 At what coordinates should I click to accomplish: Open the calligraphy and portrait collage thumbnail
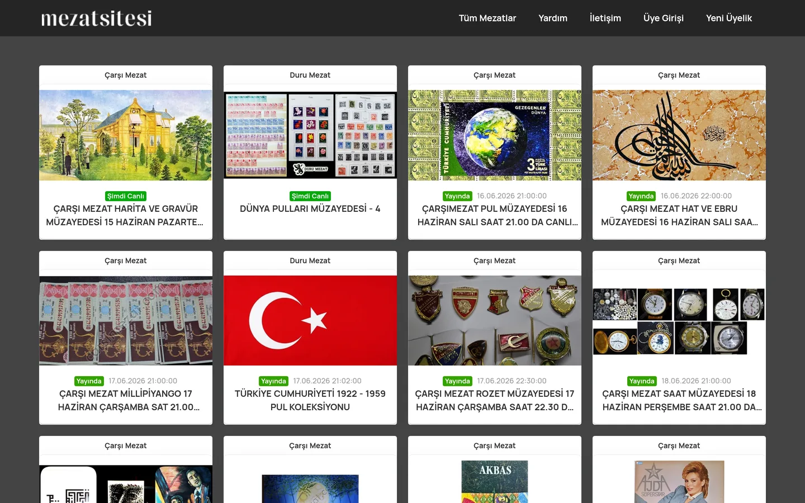(126, 484)
